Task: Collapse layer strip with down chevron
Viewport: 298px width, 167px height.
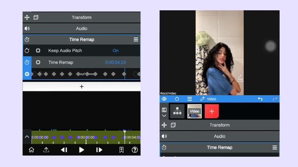Action: coord(164,116)
